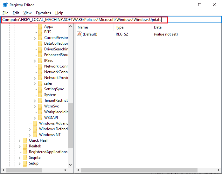
Task: Click the tree pane vertical scrollbar thumb
Action: pos(70,125)
